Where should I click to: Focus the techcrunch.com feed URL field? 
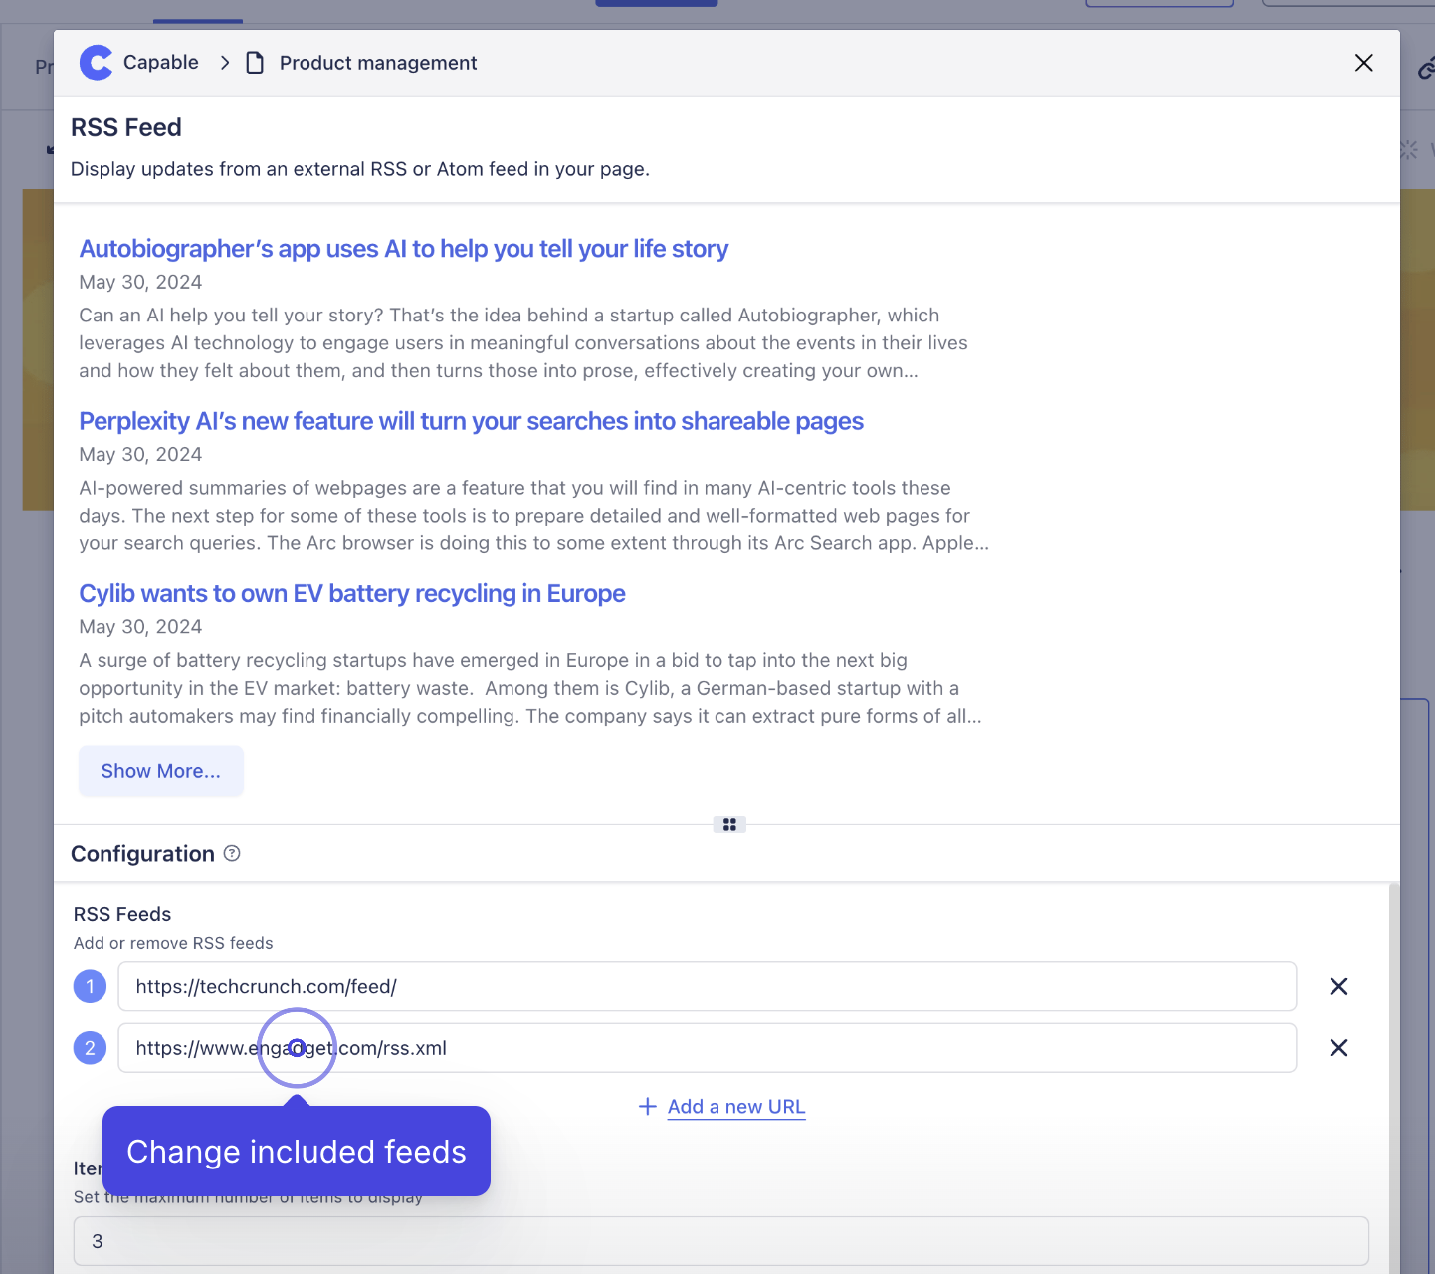coord(707,986)
